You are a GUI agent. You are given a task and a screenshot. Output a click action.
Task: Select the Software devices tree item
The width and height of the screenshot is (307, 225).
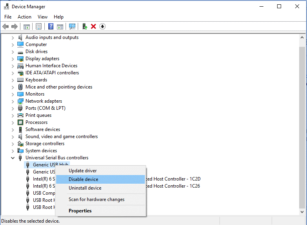coord(43,129)
